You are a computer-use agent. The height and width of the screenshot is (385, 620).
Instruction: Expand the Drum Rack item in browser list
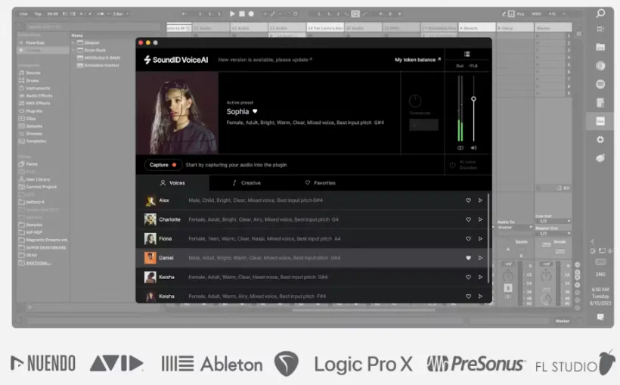[73, 50]
